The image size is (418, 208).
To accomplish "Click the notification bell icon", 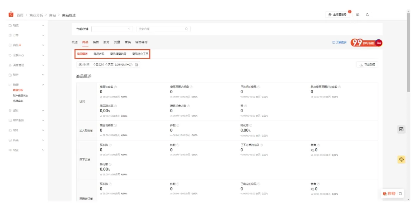I will [x=367, y=15].
